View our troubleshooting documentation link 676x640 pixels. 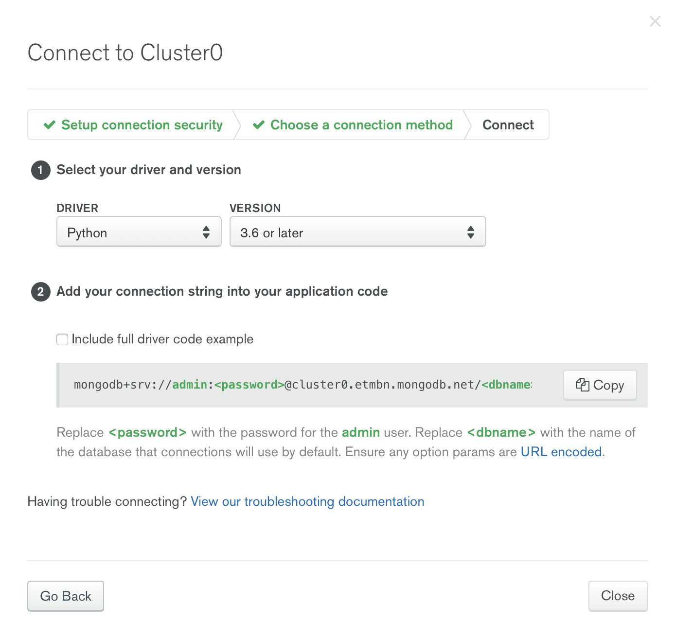click(307, 501)
